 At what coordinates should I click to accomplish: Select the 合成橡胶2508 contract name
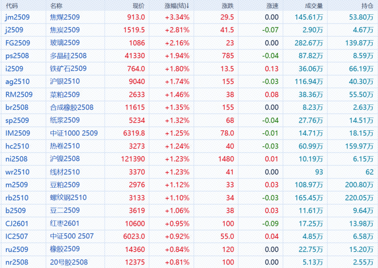[71, 107]
